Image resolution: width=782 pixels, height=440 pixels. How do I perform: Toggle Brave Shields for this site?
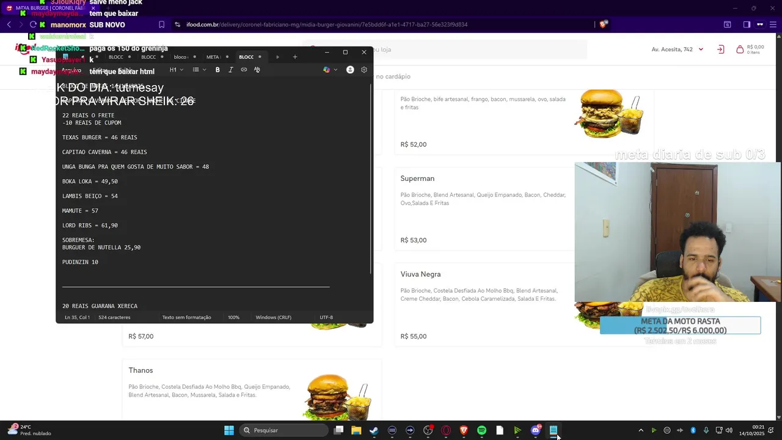tap(604, 24)
